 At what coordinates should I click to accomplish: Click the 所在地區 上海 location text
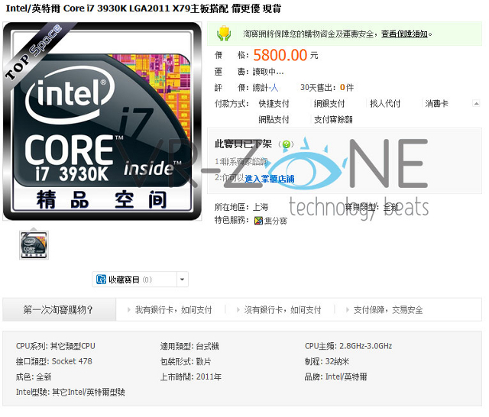point(241,207)
